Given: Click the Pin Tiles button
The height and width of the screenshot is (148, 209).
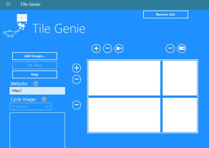Looking at the screenshot, I should [x=35, y=65].
